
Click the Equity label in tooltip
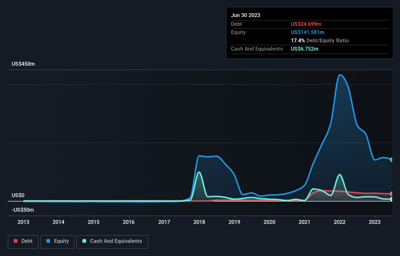tap(238, 32)
